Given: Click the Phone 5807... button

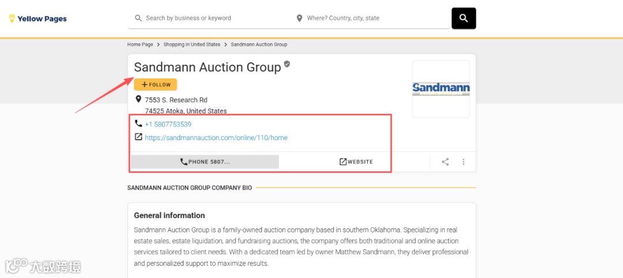Looking at the screenshot, I should pos(205,162).
